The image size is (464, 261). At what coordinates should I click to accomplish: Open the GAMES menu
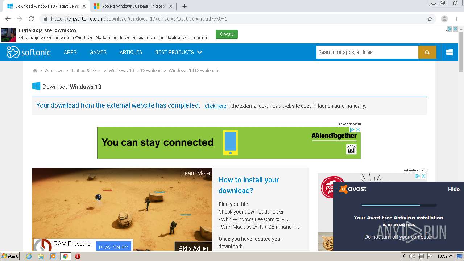coord(98,52)
